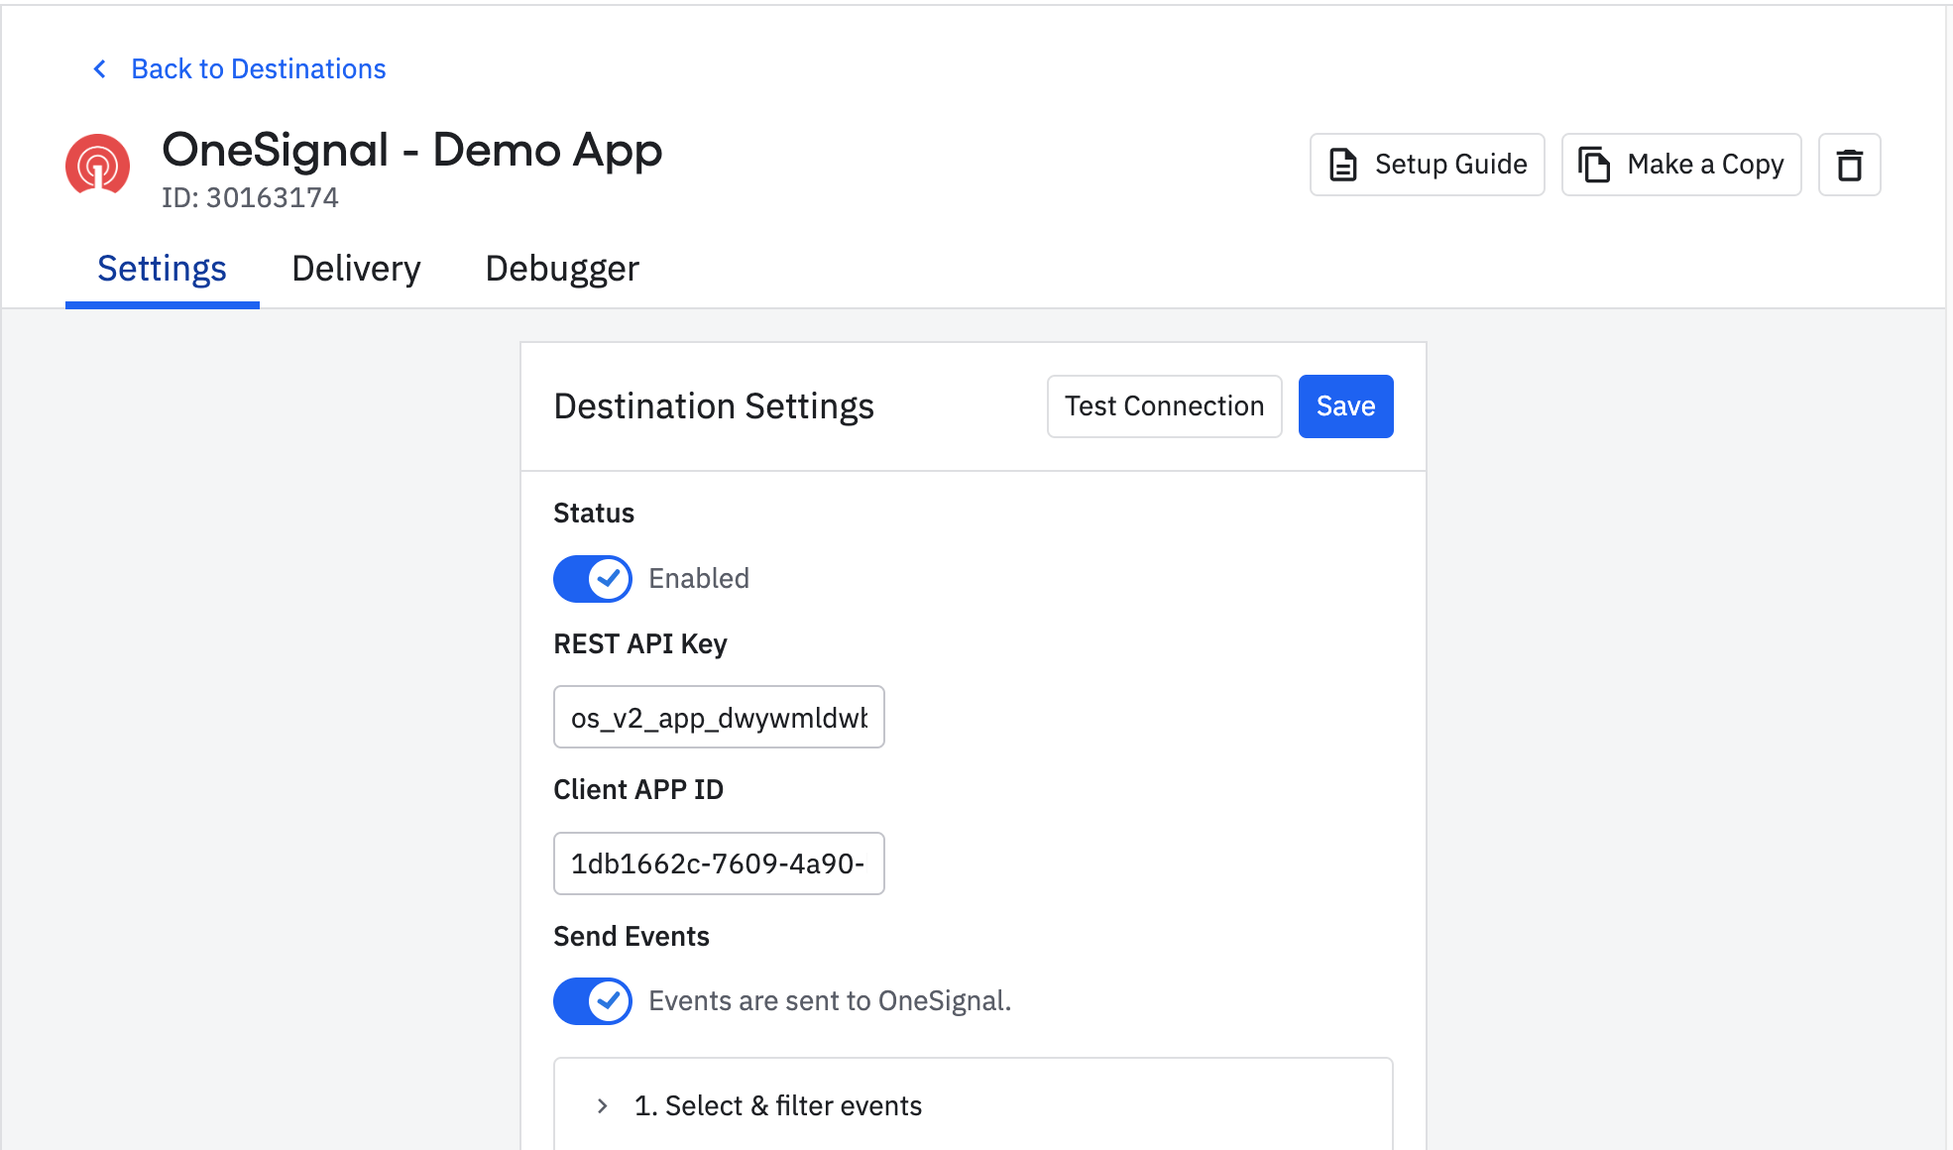Click the Client APP ID field
Viewport: 1953px width, 1150px height.
[719, 863]
